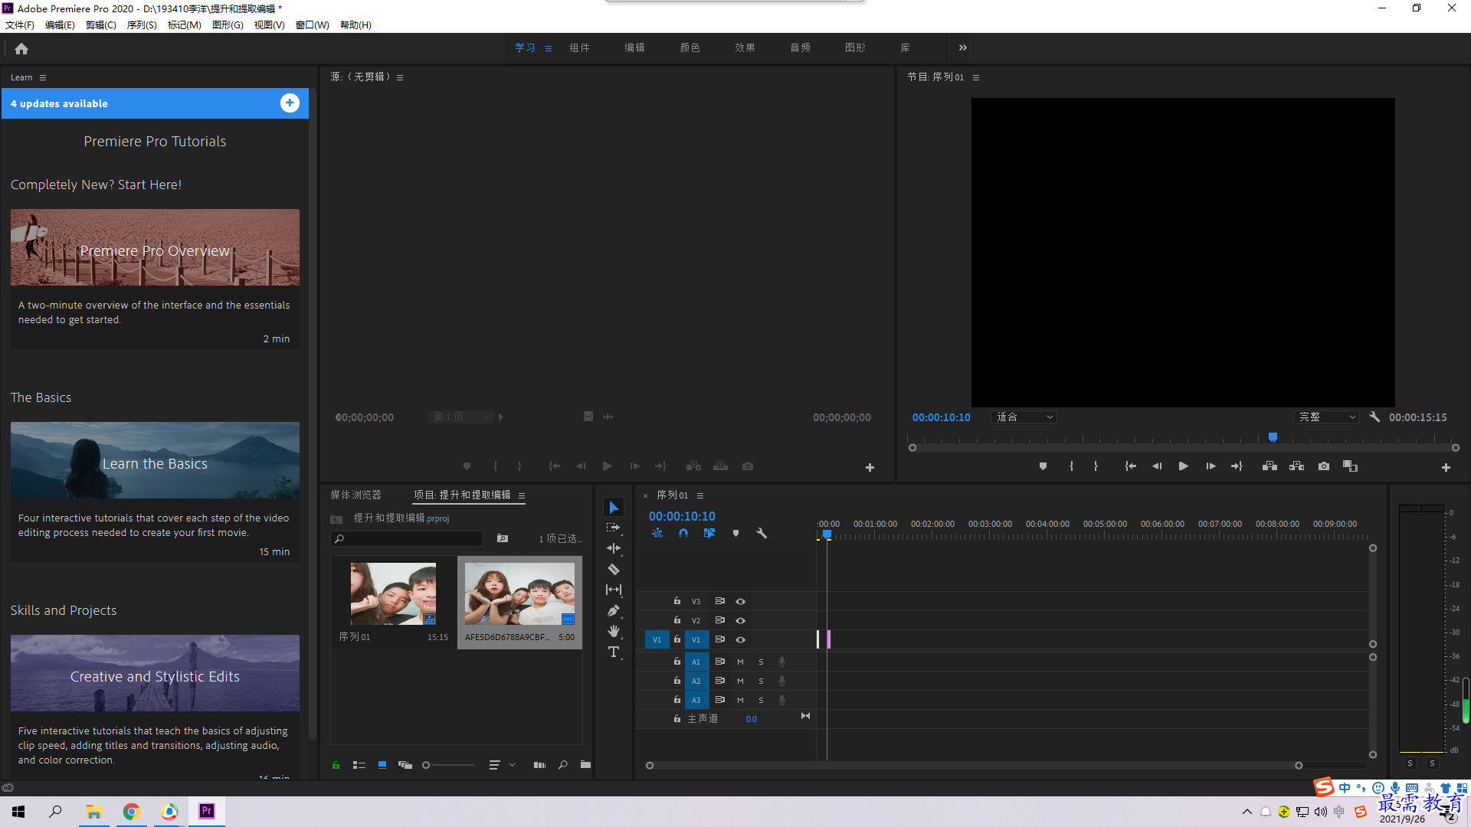This screenshot has width=1471, height=827.
Task: Switch Project panel to icon view
Action: coord(382,765)
